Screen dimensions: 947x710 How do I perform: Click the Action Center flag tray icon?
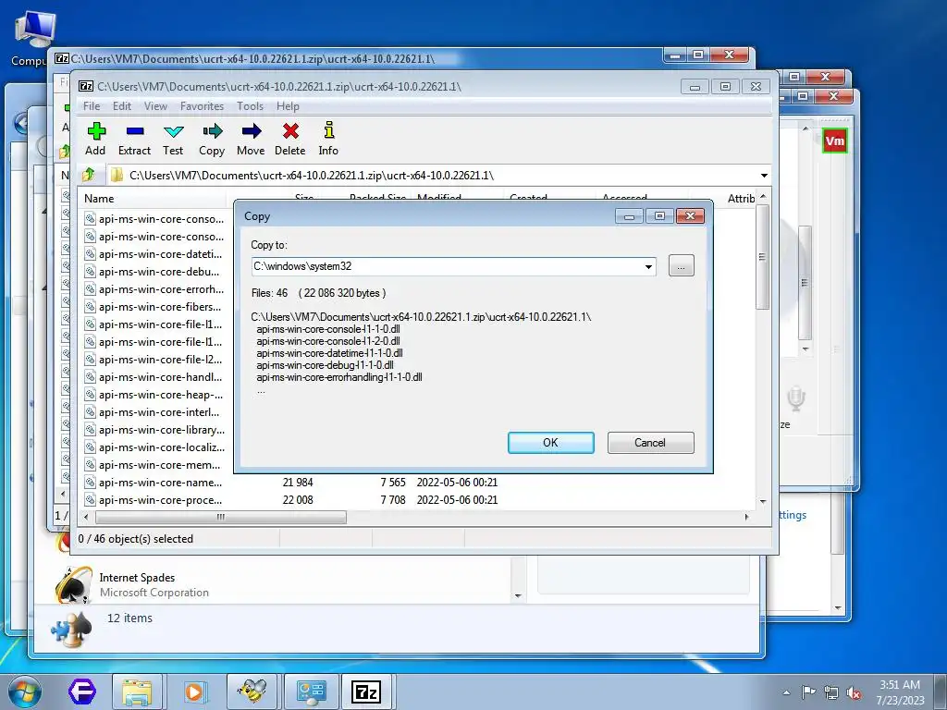[808, 692]
